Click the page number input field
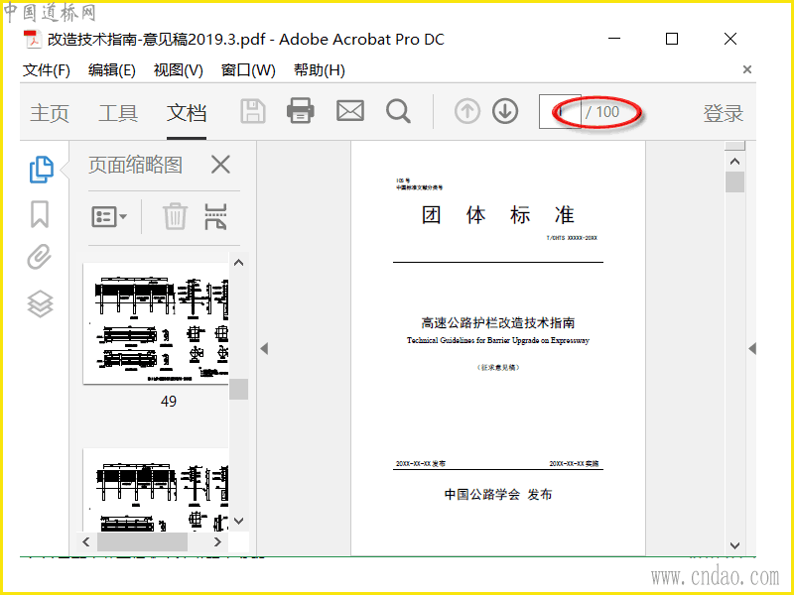This screenshot has height=595, width=794. pos(560,111)
